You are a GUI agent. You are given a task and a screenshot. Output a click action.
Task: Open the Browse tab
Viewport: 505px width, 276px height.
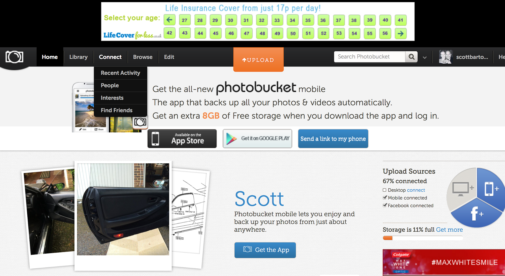(x=143, y=57)
